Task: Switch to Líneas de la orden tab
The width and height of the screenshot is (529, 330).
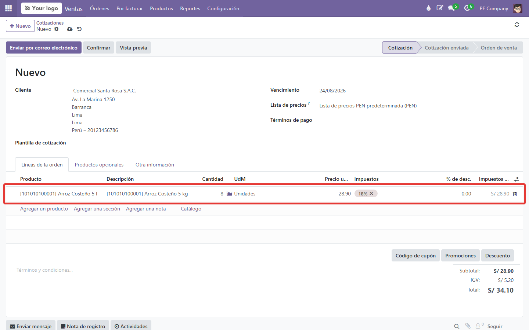Action: [x=42, y=165]
